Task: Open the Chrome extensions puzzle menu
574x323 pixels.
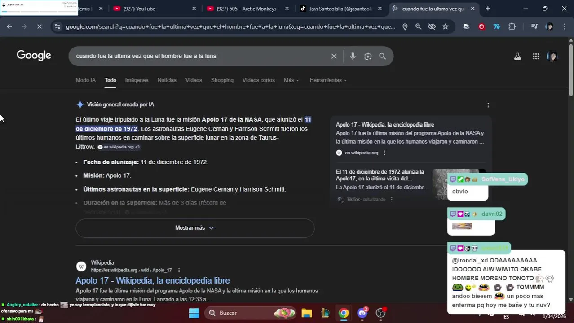Action: point(512,26)
